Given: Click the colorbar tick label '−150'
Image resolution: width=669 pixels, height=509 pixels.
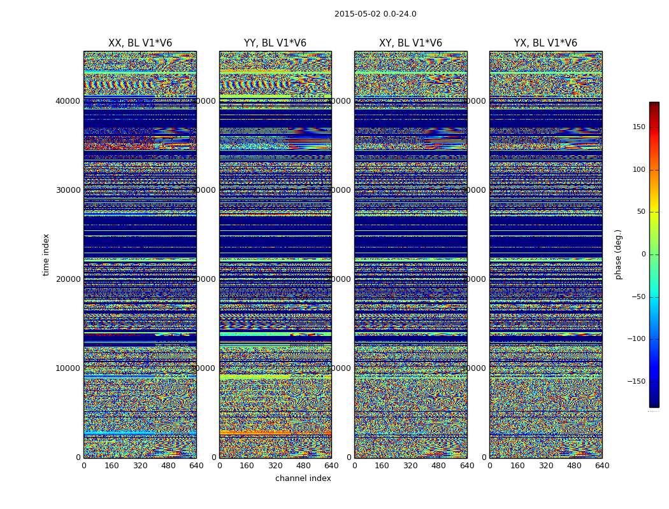Looking at the screenshot, I should [x=637, y=382].
